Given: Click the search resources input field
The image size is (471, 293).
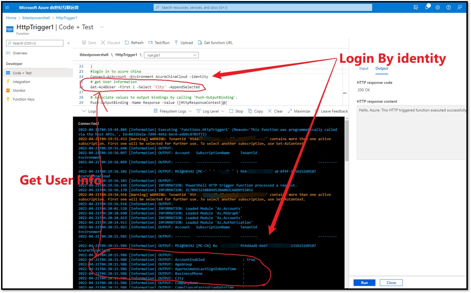Looking at the screenshot, I should [x=263, y=7].
